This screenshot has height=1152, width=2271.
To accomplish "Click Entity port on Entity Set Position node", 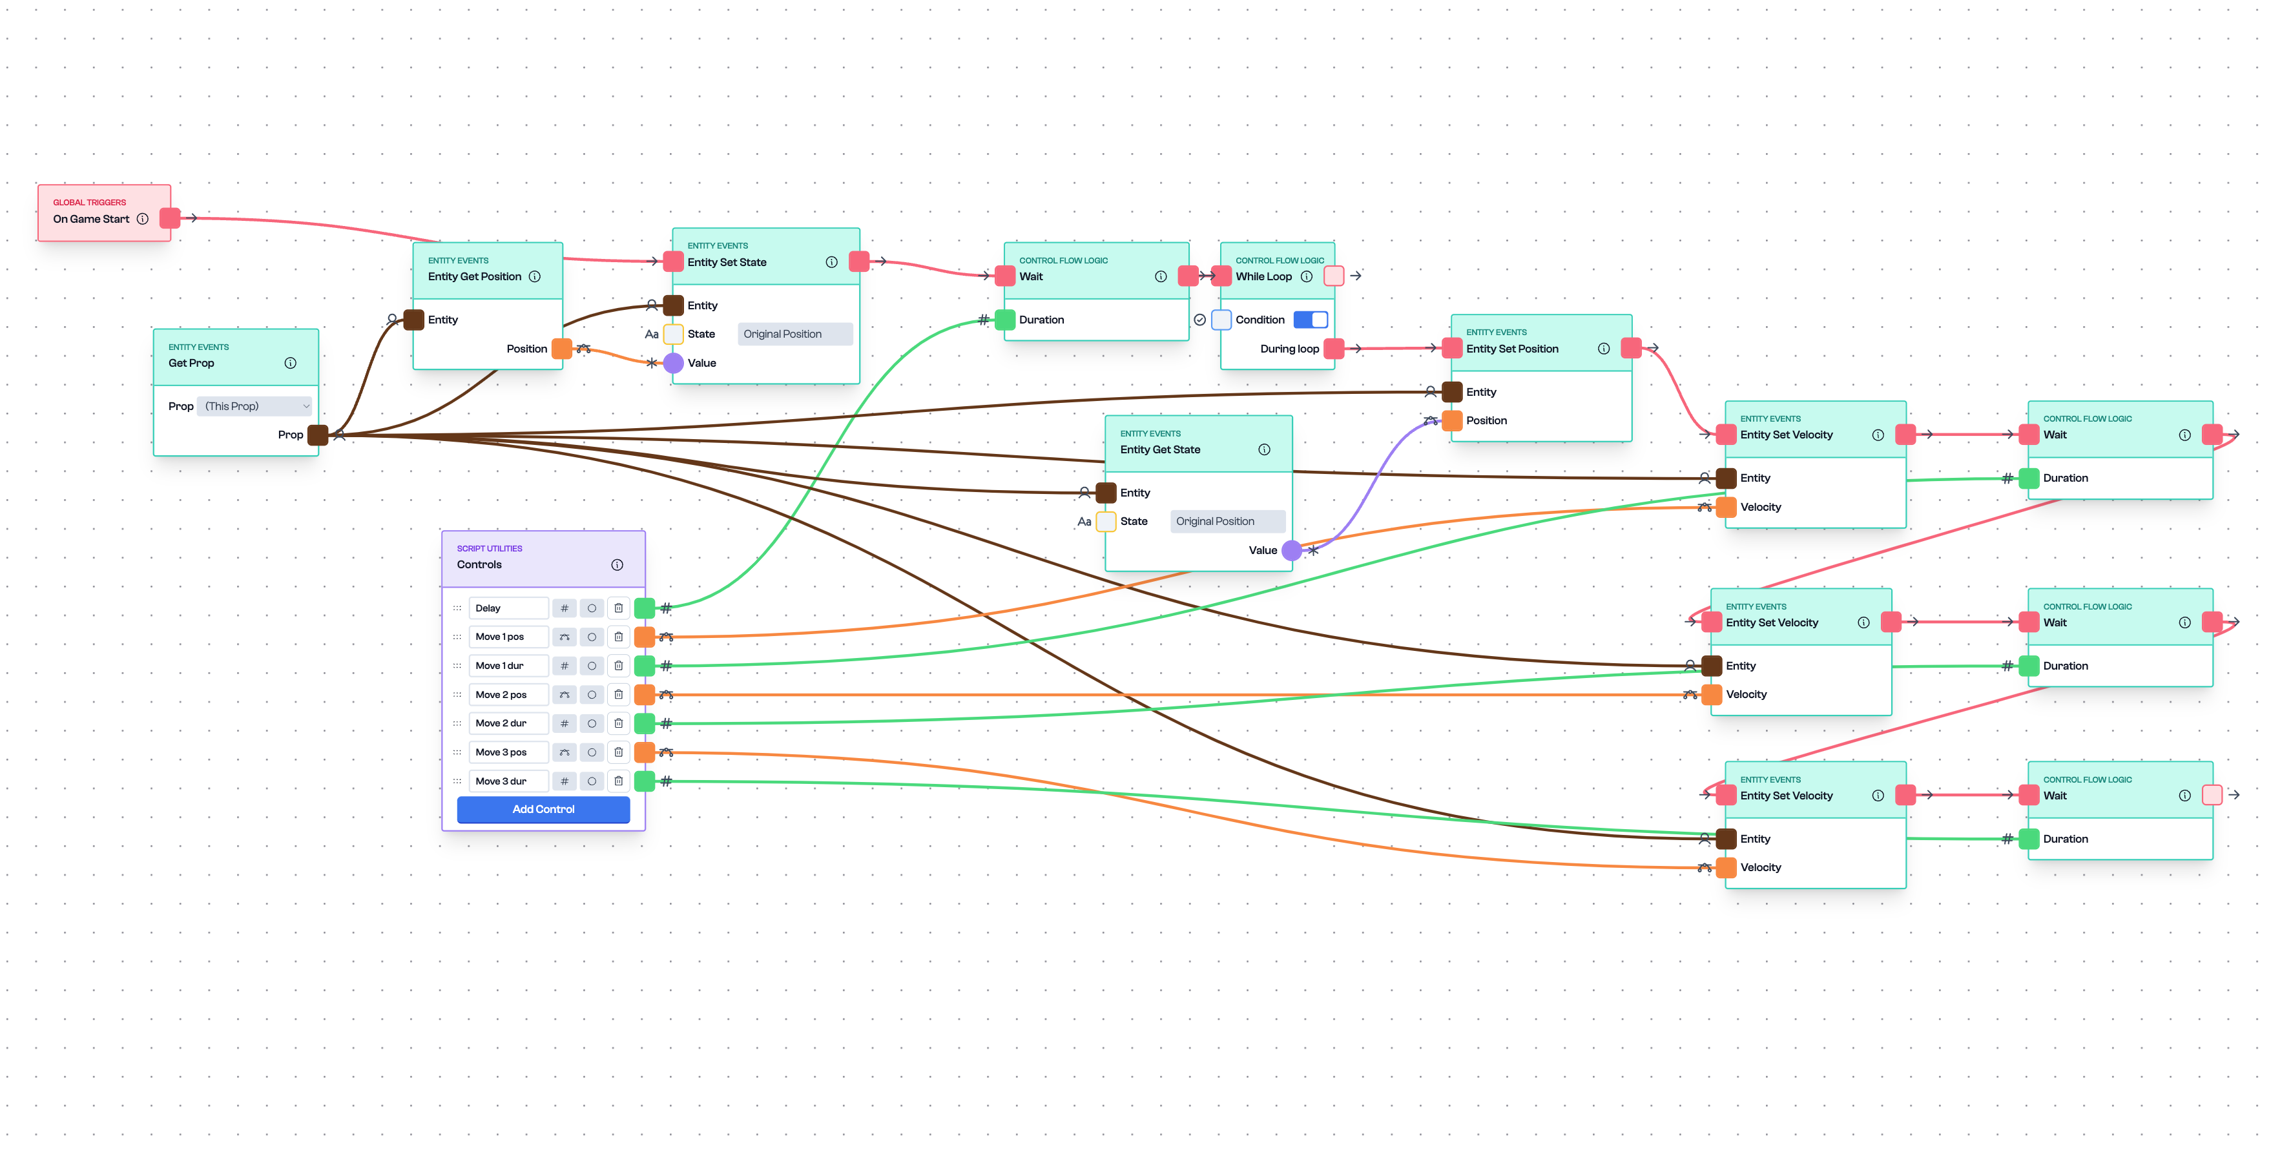I will pos(1452,392).
